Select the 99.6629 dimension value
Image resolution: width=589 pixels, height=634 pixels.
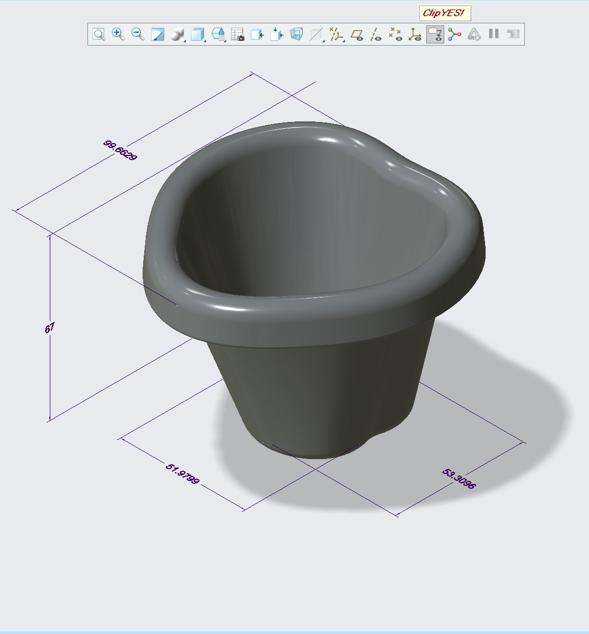(x=120, y=150)
